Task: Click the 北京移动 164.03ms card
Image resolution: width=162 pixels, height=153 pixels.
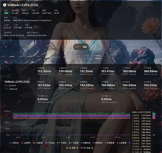Action: 129,85
